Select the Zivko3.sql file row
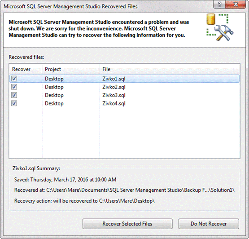Viewport: 249px width, 239px height. tap(125, 95)
